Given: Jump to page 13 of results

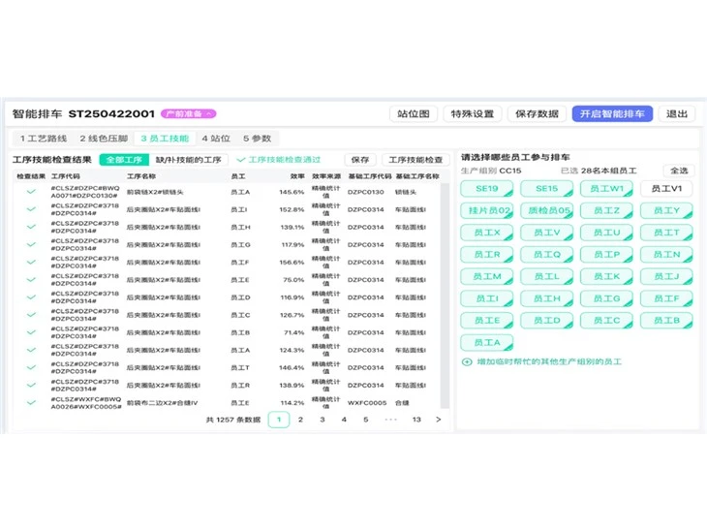Looking at the screenshot, I should [416, 420].
